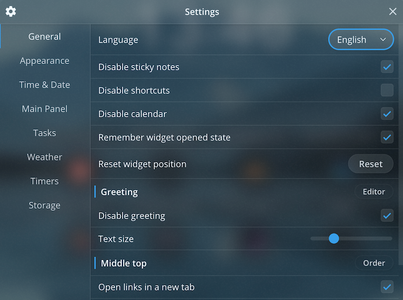Viewport: 403px width, 300px height.
Task: Open the Middle top Order button
Action: point(373,263)
